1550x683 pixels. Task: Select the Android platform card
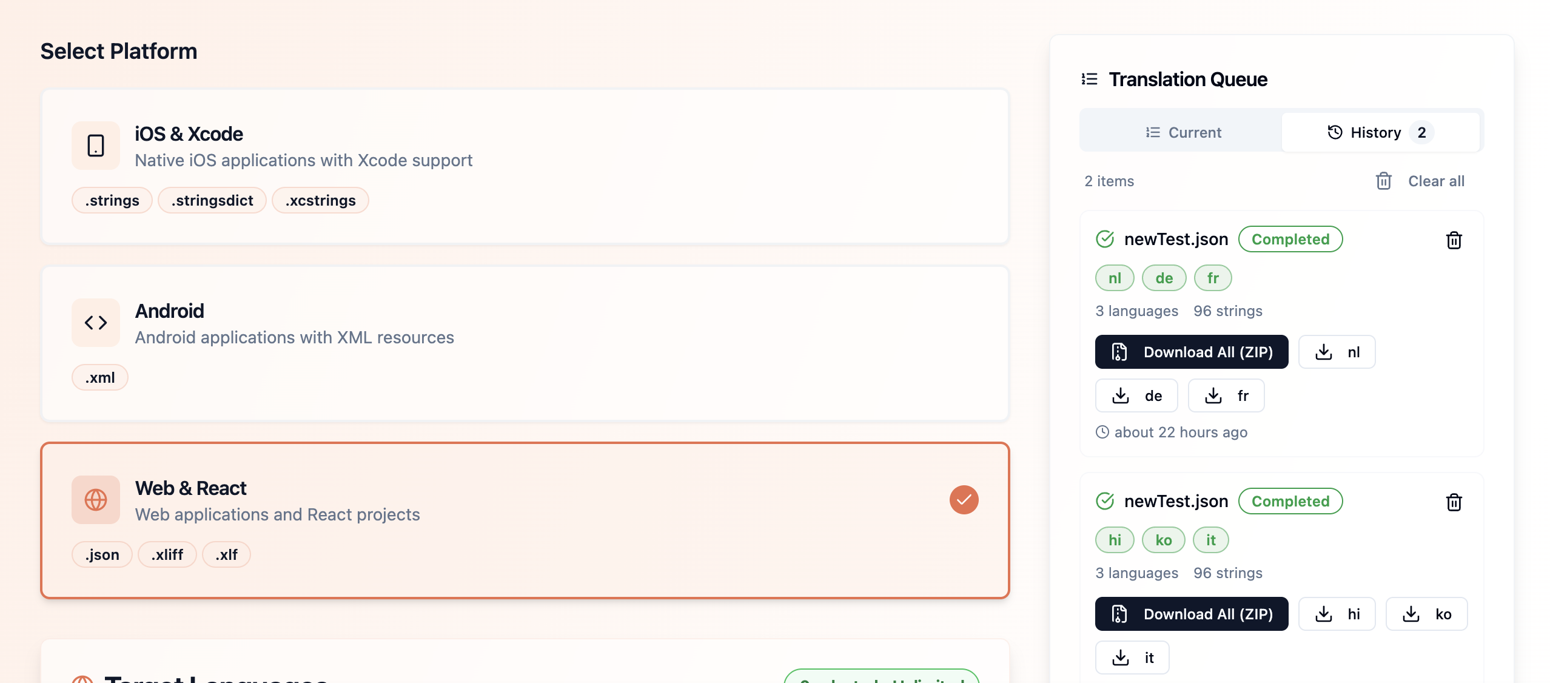click(x=525, y=341)
